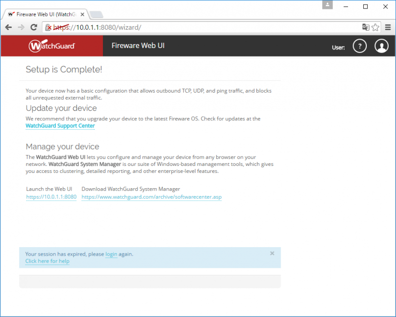Click the profile icon in the title bar

click(x=327, y=5)
